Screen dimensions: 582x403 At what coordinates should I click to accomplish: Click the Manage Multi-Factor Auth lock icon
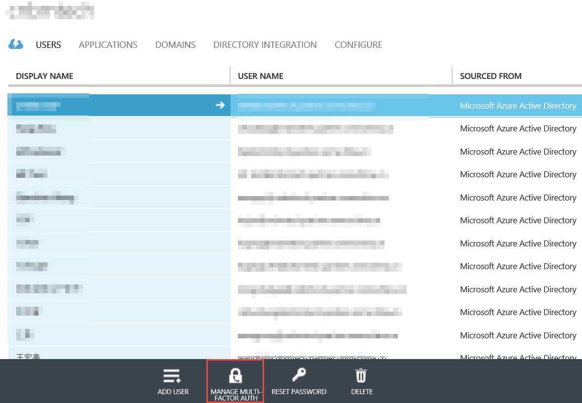coord(235,376)
